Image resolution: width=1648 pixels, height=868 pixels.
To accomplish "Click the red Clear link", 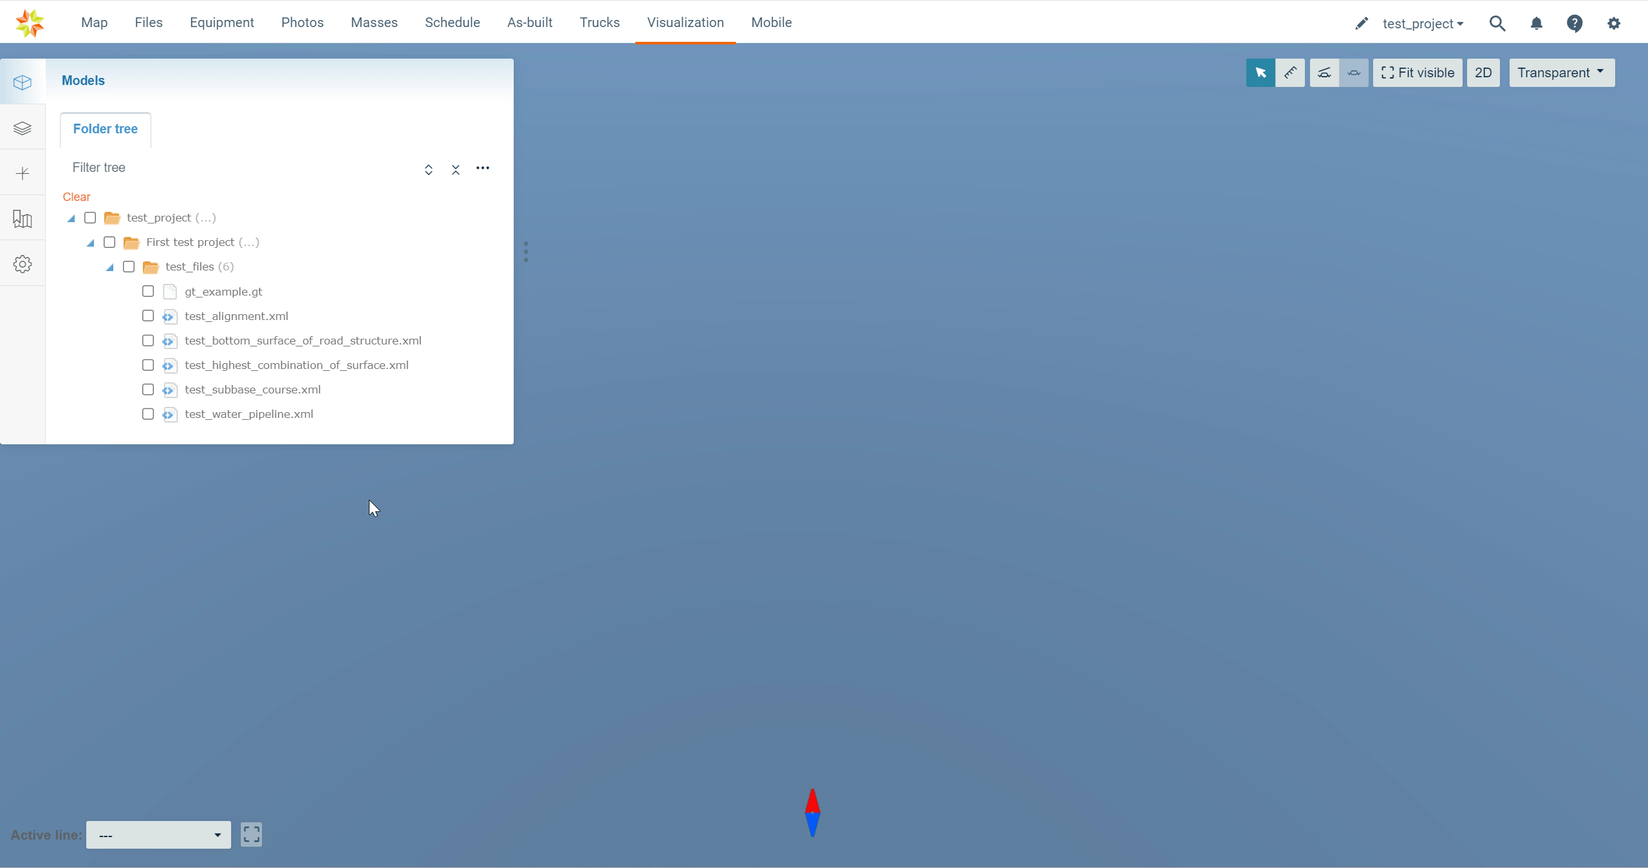I will pyautogui.click(x=77, y=197).
